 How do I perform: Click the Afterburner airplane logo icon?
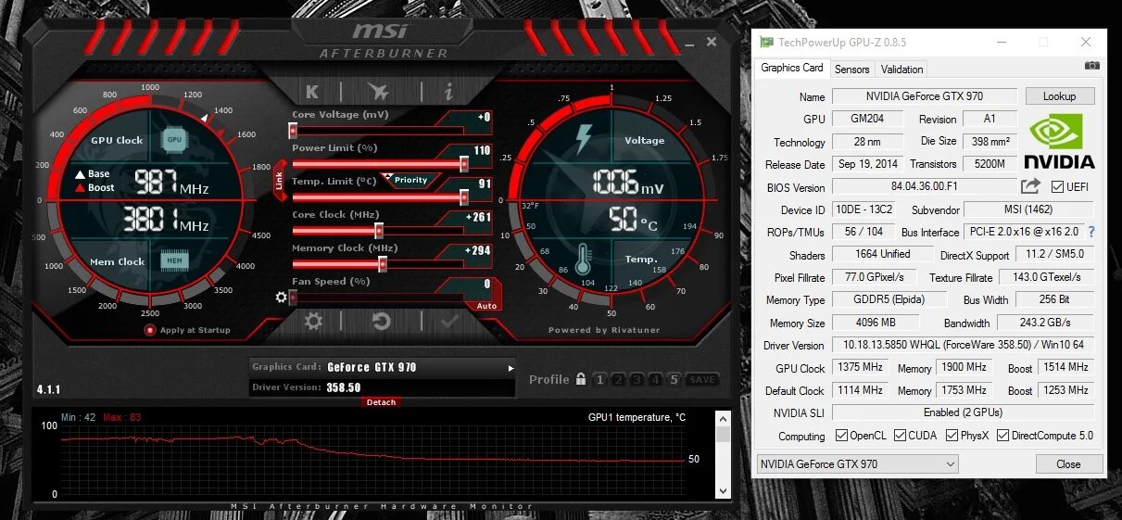point(378,91)
